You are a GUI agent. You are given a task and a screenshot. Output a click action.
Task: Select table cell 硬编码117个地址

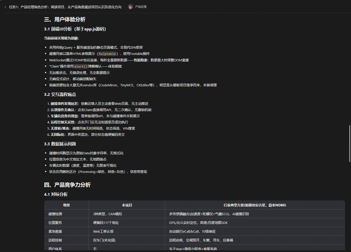tap(127, 223)
